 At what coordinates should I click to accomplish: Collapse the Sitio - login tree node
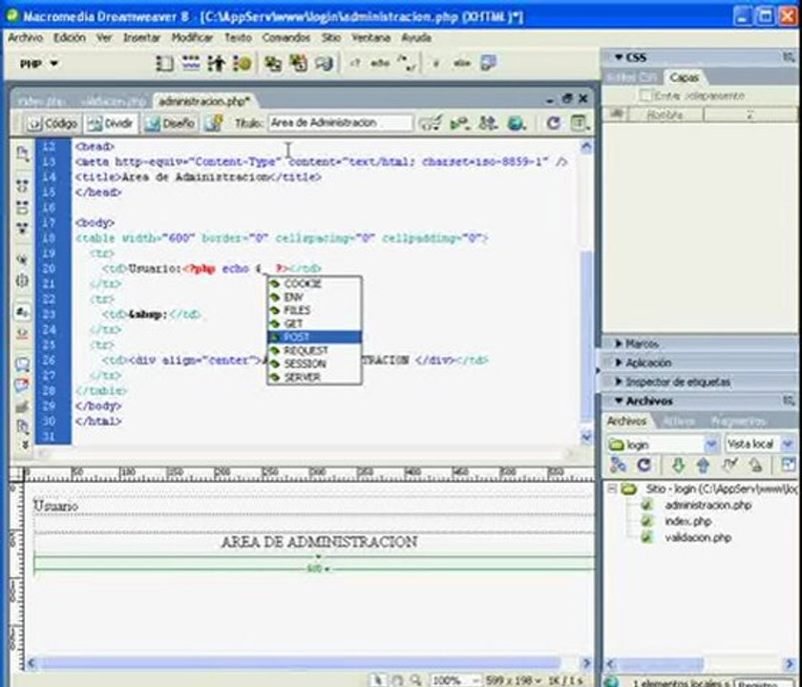coord(612,489)
